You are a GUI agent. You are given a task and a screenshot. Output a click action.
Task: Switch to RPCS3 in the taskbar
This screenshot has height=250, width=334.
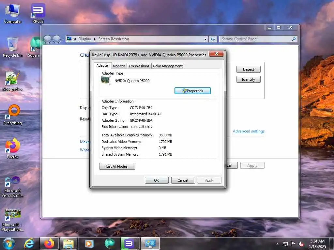pyautogui.click(x=129, y=243)
